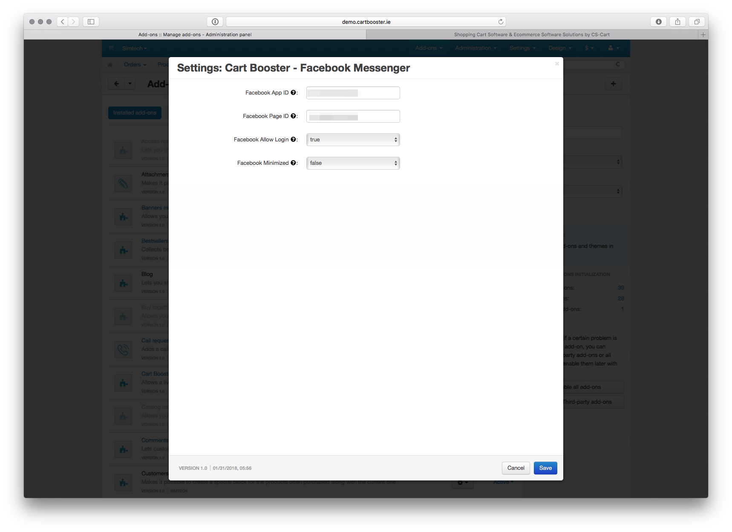Image resolution: width=732 pixels, height=532 pixels.
Task: Go back with Safari's back arrow
Action: [62, 21]
